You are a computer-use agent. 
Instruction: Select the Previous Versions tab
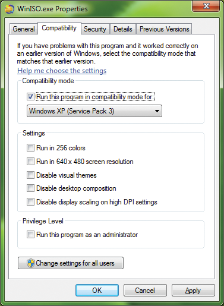164,29
